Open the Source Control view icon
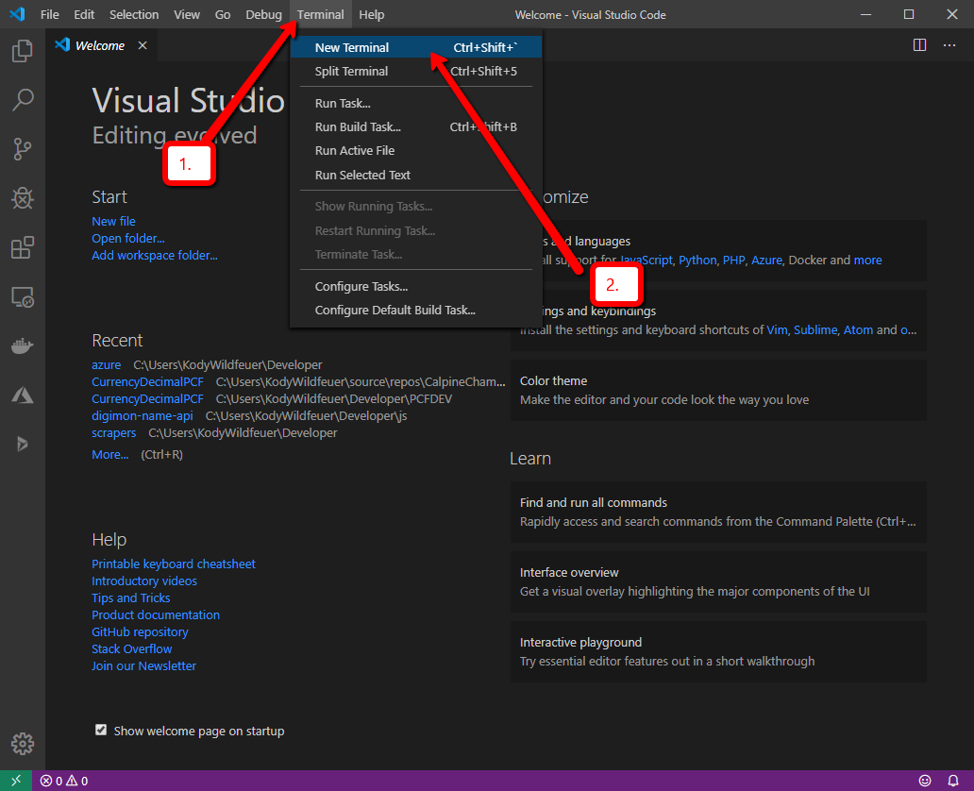Image resolution: width=974 pixels, height=791 pixels. (23, 149)
